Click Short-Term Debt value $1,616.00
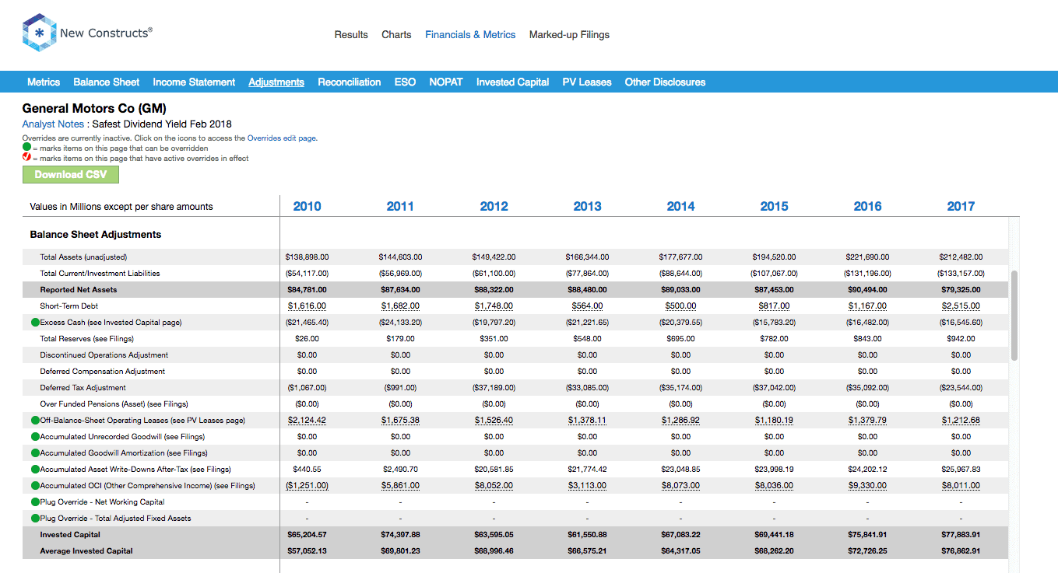 click(x=307, y=306)
